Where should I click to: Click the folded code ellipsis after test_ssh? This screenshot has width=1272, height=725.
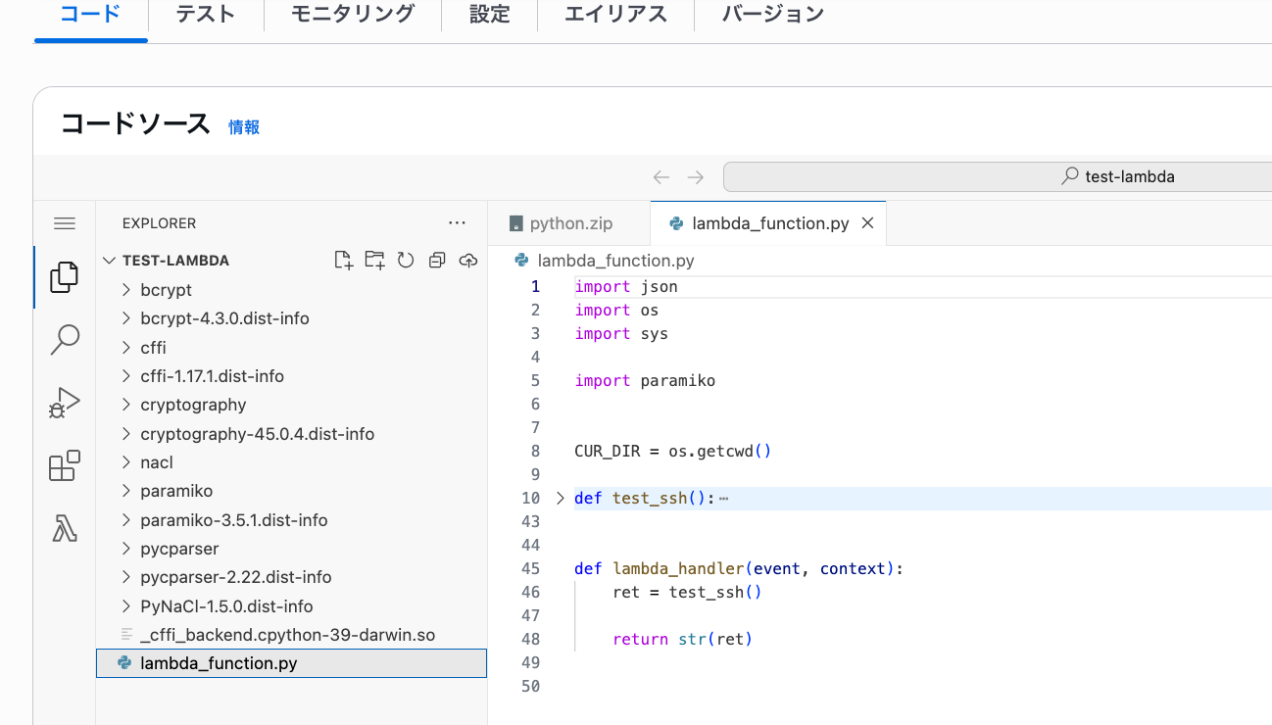click(723, 499)
